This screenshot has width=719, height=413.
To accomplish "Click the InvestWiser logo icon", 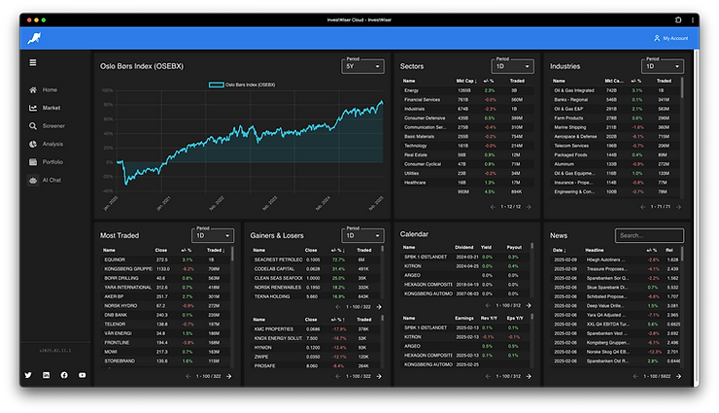I will pos(34,38).
